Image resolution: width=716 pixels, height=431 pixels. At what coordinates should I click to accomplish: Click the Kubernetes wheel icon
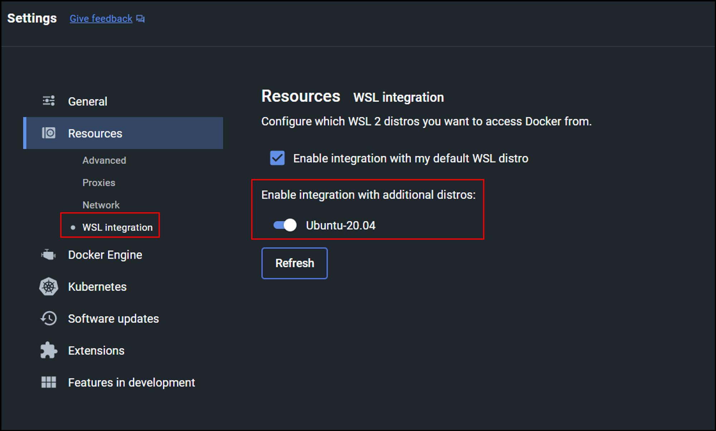49,287
